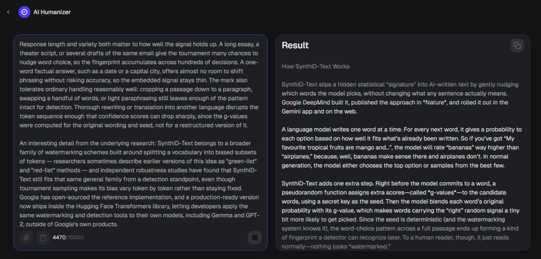Click the 4470/15000 character counter
The height and width of the screenshot is (259, 541).
coord(68,237)
